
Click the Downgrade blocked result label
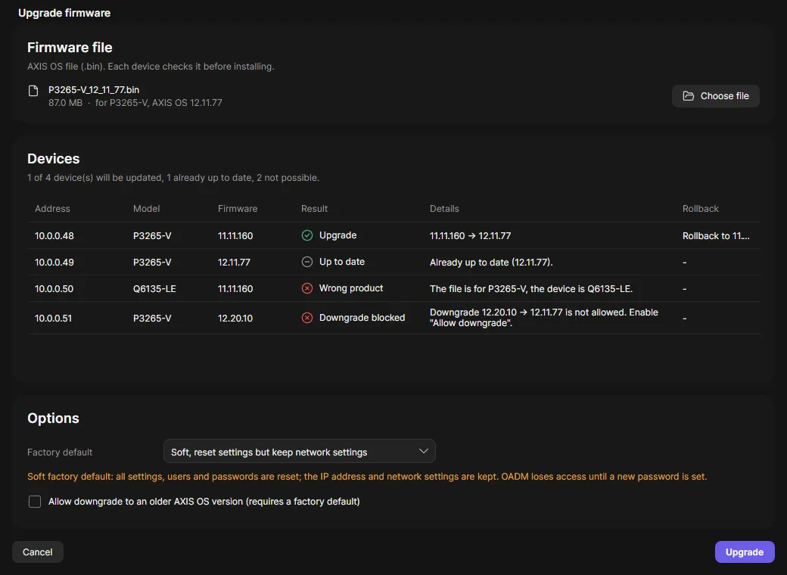pos(362,318)
